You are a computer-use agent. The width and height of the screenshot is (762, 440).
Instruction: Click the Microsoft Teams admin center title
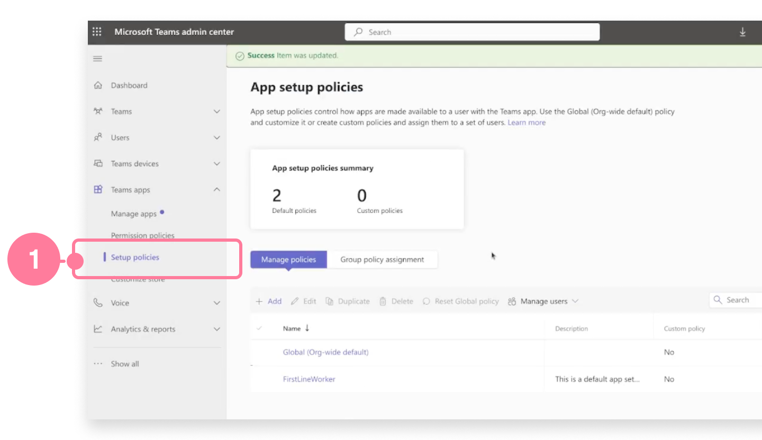click(174, 32)
